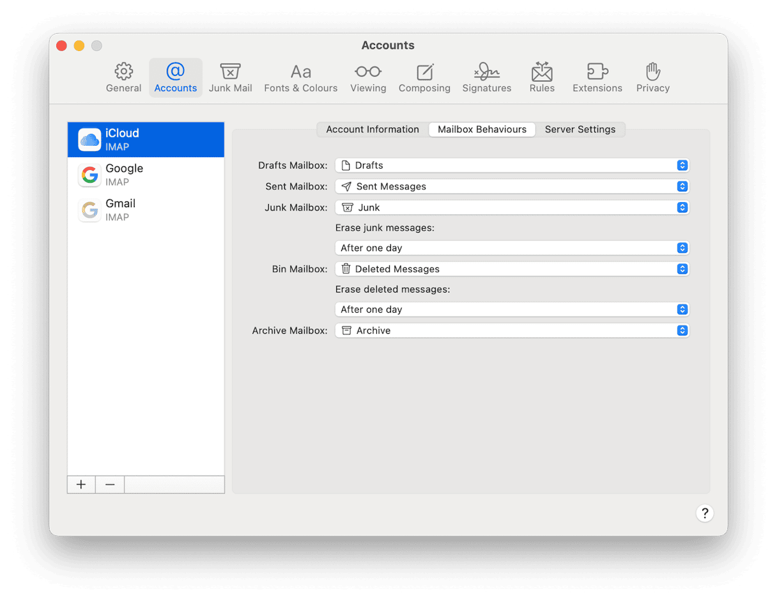Switch to the Server Settings tab
This screenshot has width=777, height=601.
pos(580,129)
